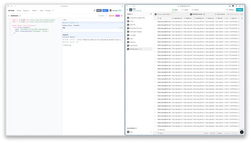
Task: Expand the Array(1) [Object] argument
Action: tap(69, 37)
